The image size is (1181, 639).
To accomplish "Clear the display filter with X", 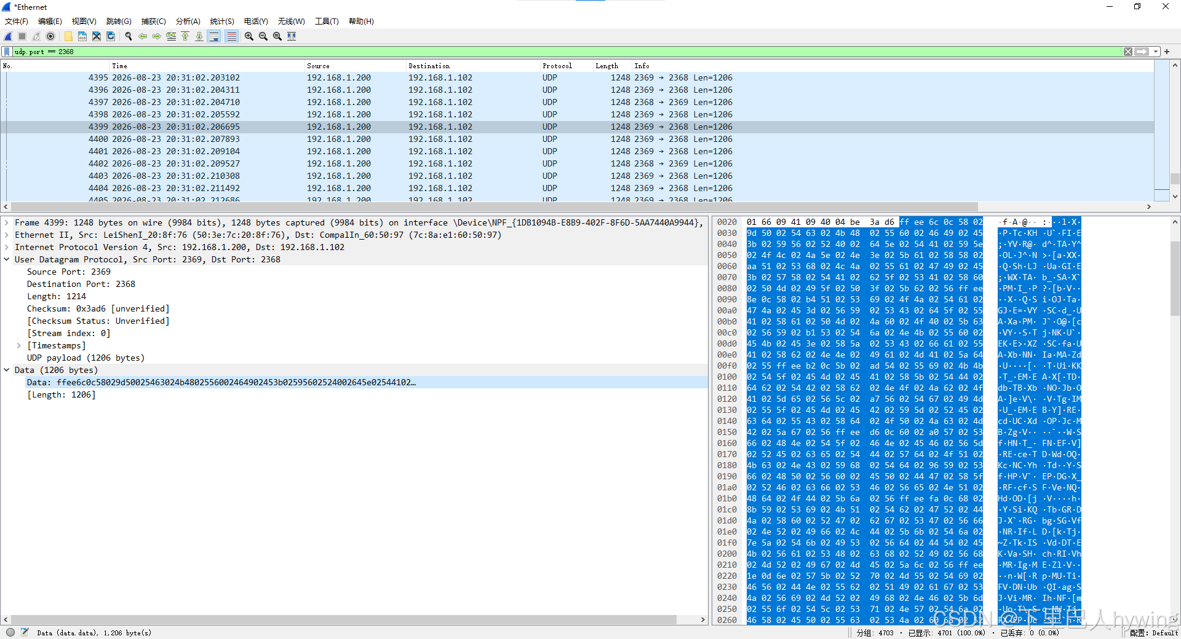I will coord(1128,52).
